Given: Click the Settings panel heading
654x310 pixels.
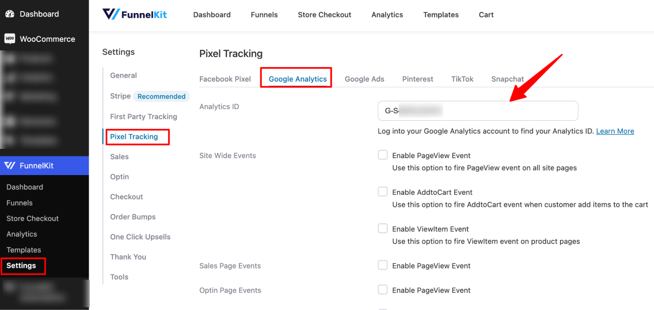Looking at the screenshot, I should 118,52.
